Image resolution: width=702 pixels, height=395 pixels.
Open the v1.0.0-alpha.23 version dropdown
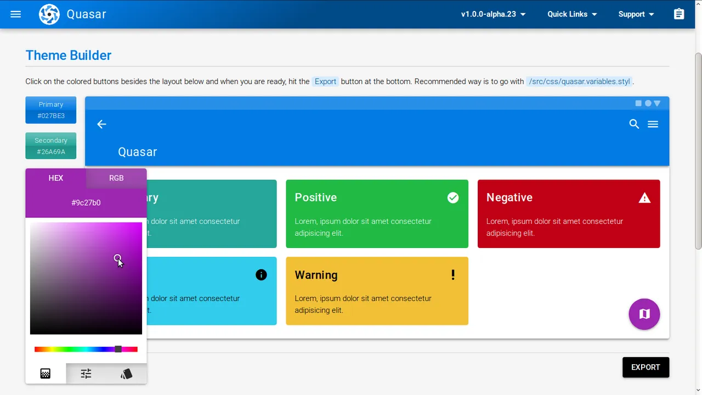click(493, 14)
